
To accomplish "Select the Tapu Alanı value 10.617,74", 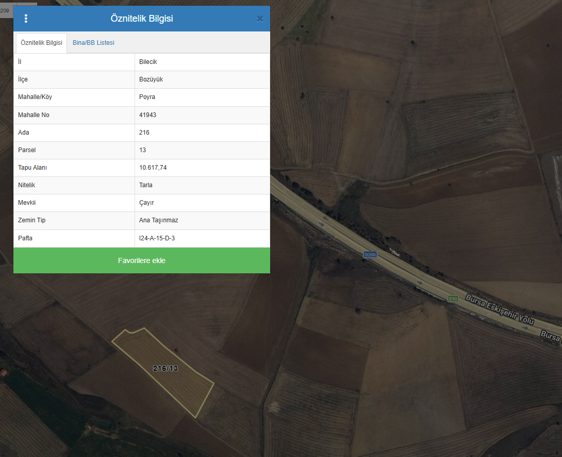I will pos(153,168).
